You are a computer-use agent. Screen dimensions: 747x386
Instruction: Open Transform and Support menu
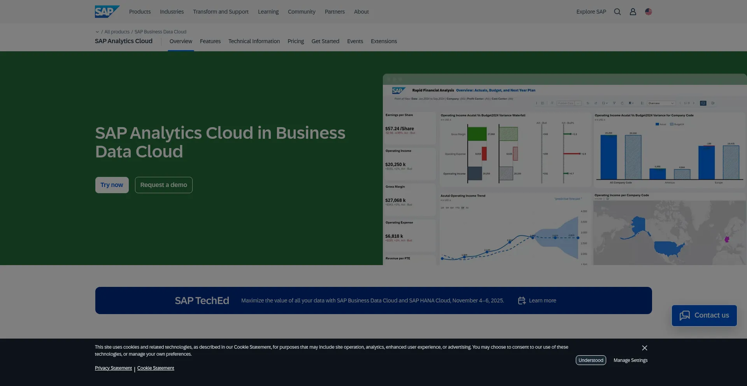tap(221, 12)
